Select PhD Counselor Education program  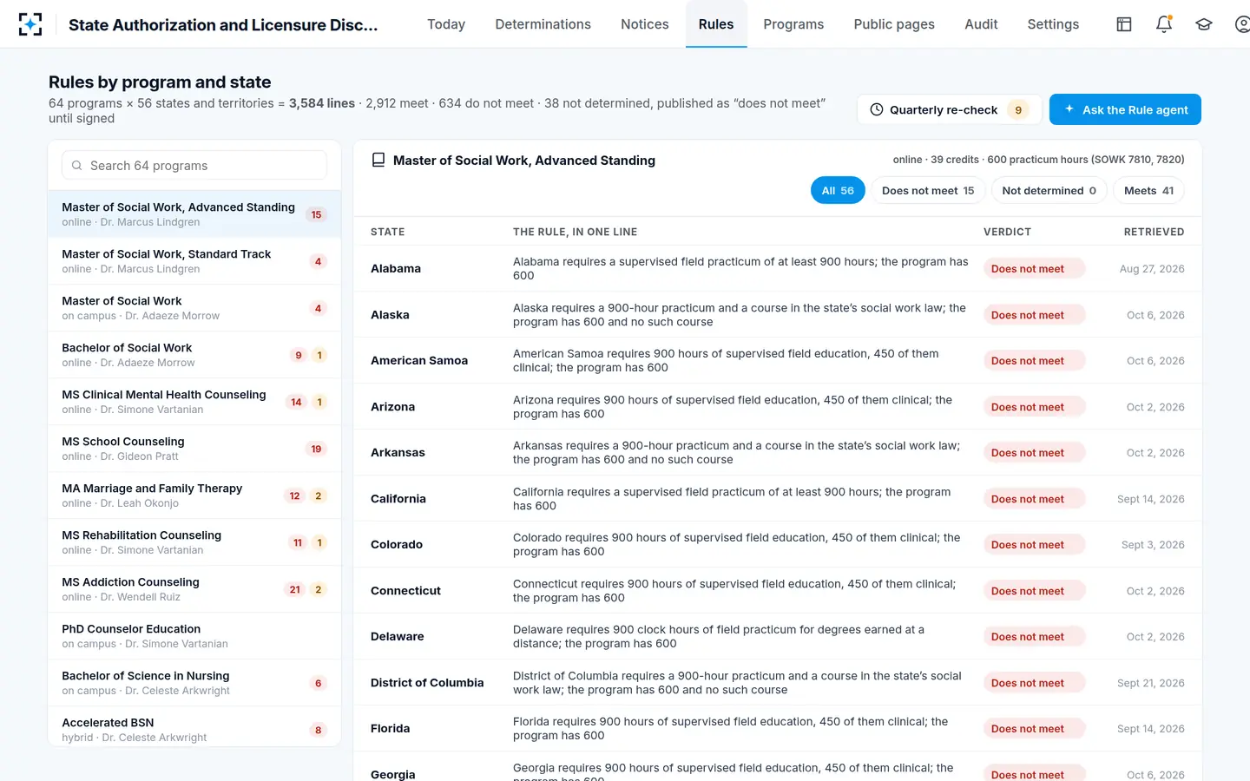pos(194,636)
